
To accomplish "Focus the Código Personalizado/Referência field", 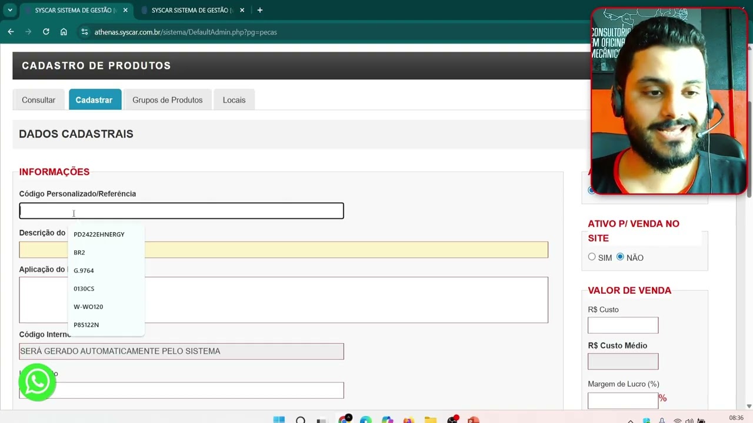I will tap(181, 211).
